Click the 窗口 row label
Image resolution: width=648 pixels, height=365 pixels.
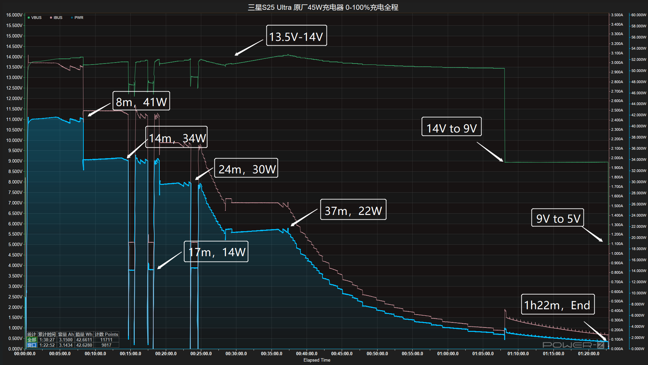(x=32, y=345)
